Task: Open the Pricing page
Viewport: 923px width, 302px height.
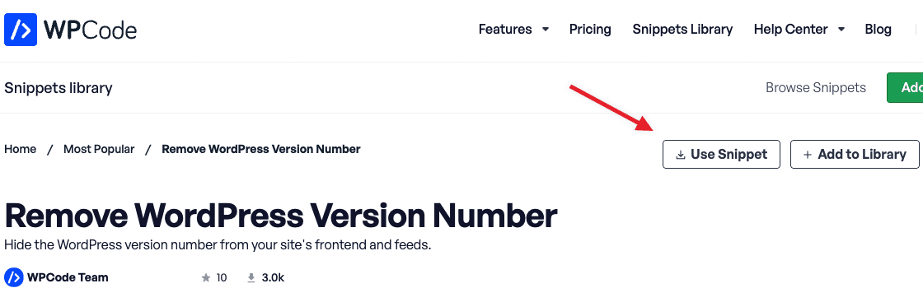Action: pyautogui.click(x=590, y=30)
